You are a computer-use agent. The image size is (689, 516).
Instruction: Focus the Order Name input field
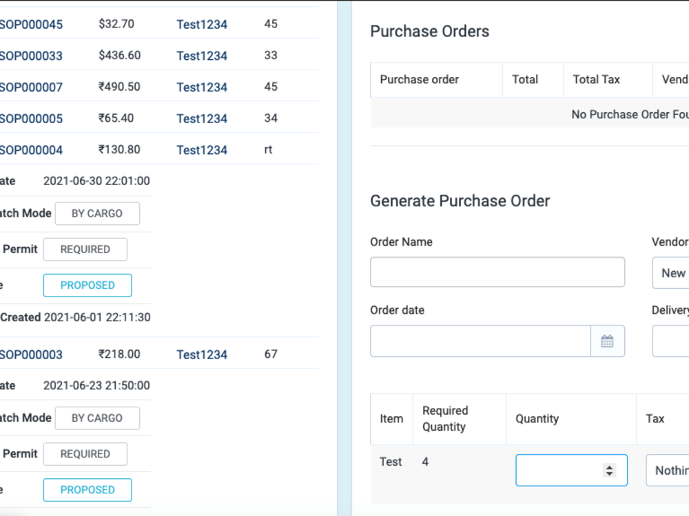tap(497, 272)
